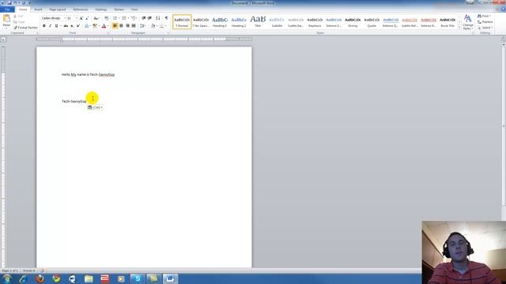Switch to the Review tab
This screenshot has width=506, height=284.
click(x=119, y=9)
